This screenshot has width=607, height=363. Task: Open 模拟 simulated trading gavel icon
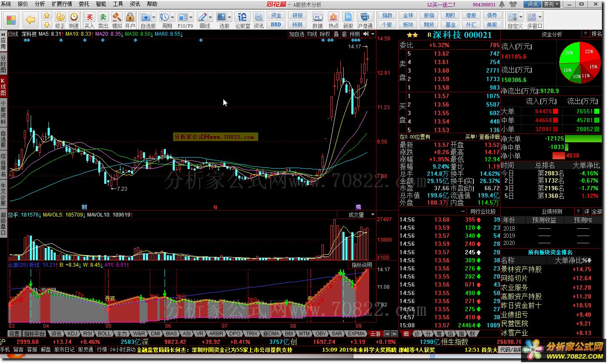pyautogui.click(x=117, y=20)
